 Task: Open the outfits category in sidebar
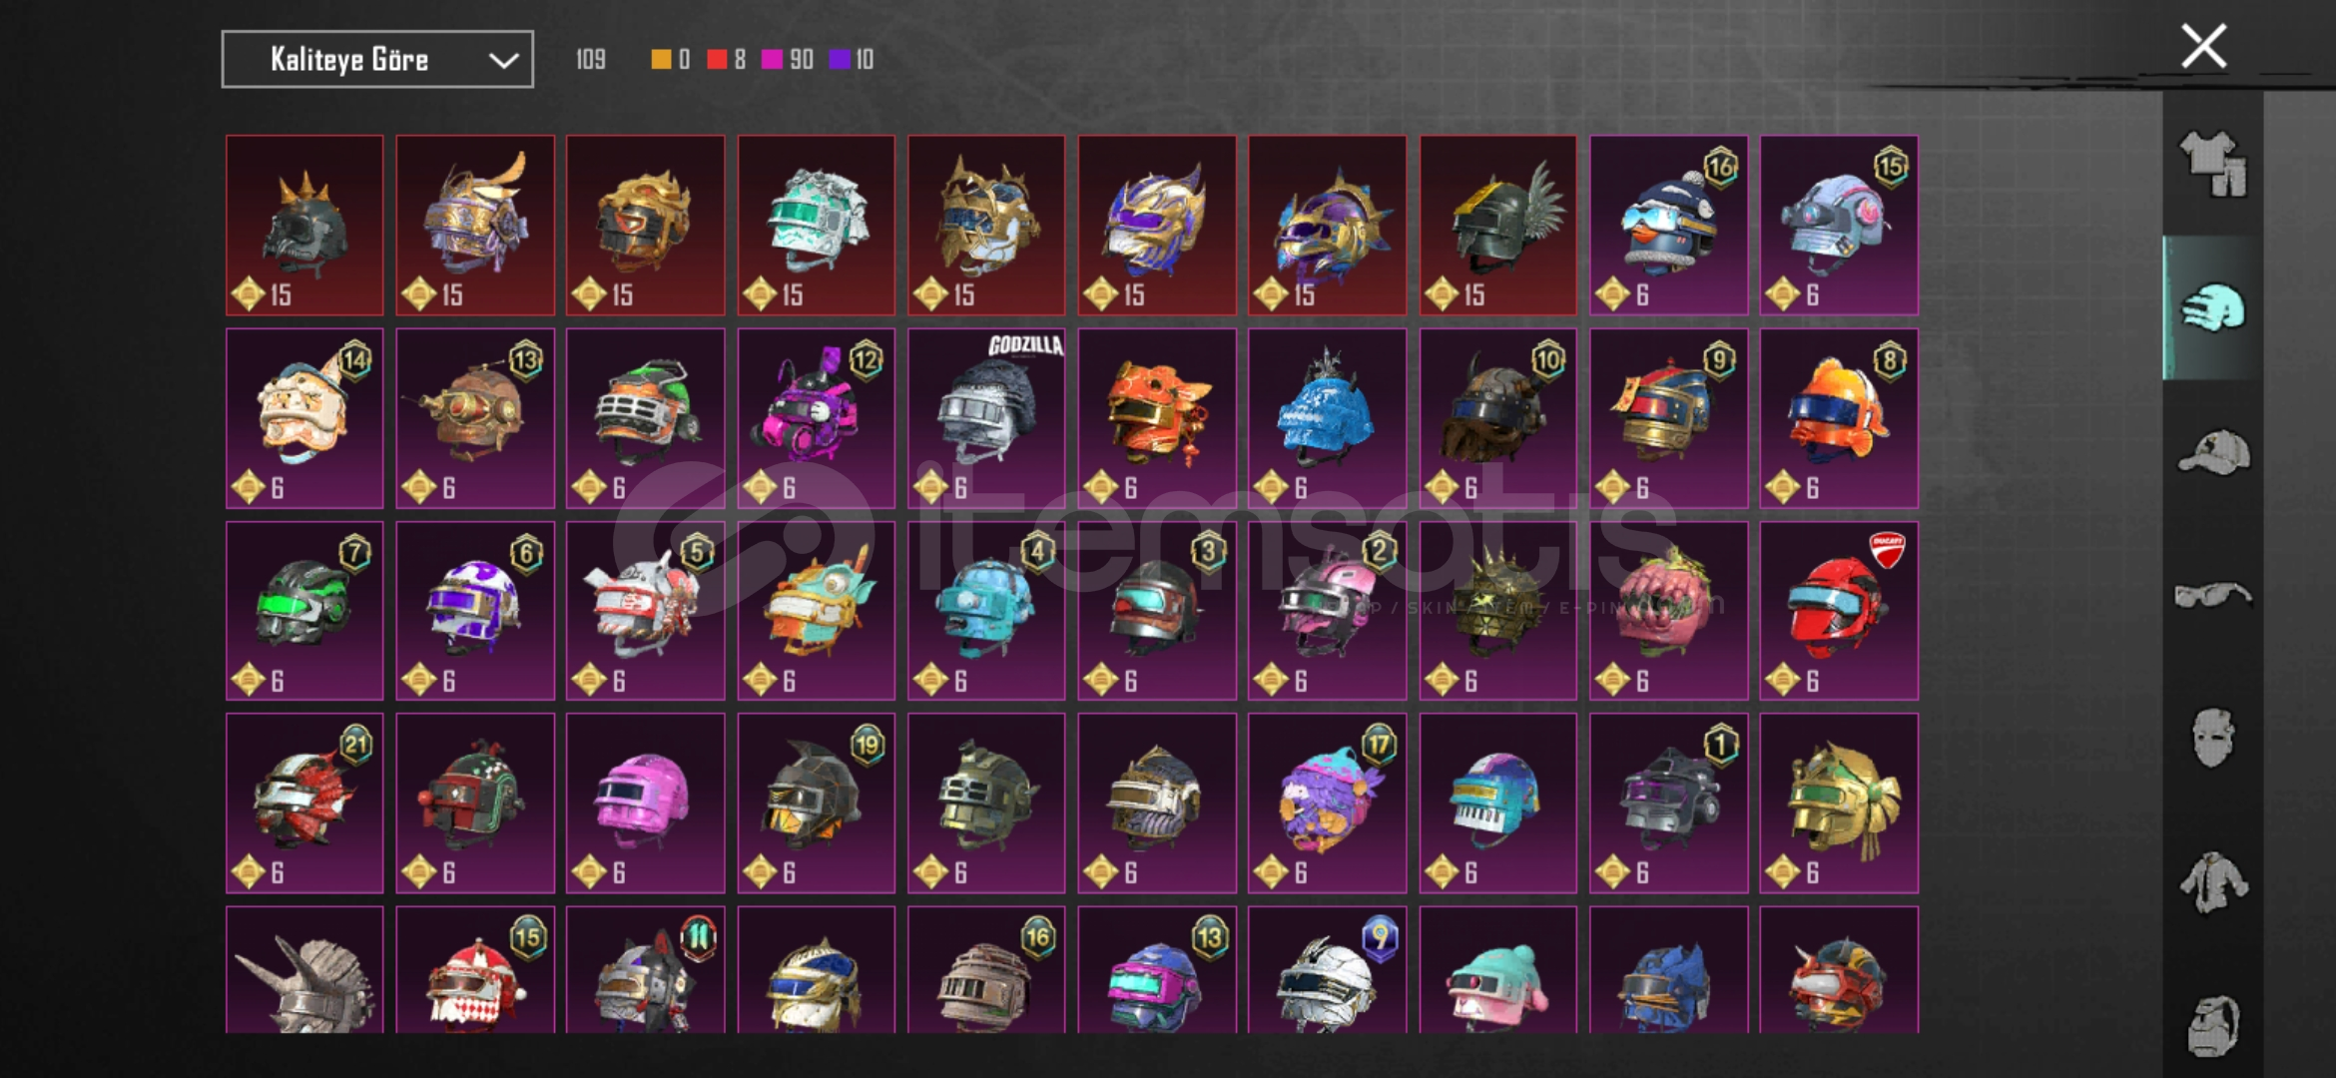(x=2212, y=163)
